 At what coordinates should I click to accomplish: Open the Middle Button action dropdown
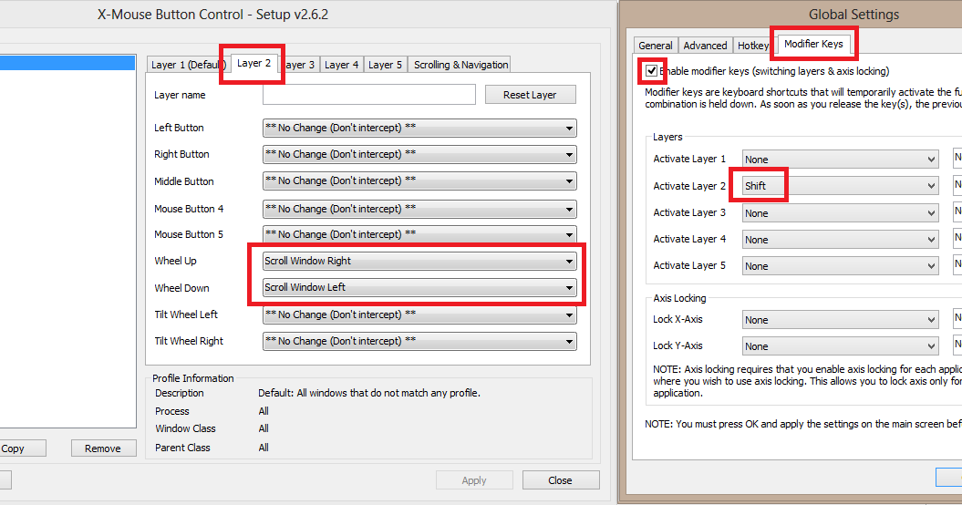point(419,180)
